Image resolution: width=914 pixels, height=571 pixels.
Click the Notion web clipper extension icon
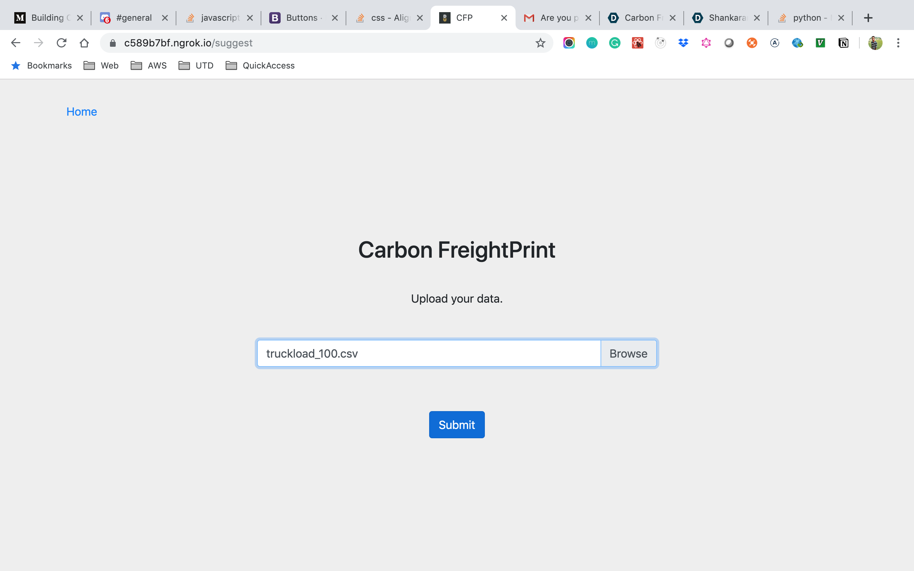843,43
